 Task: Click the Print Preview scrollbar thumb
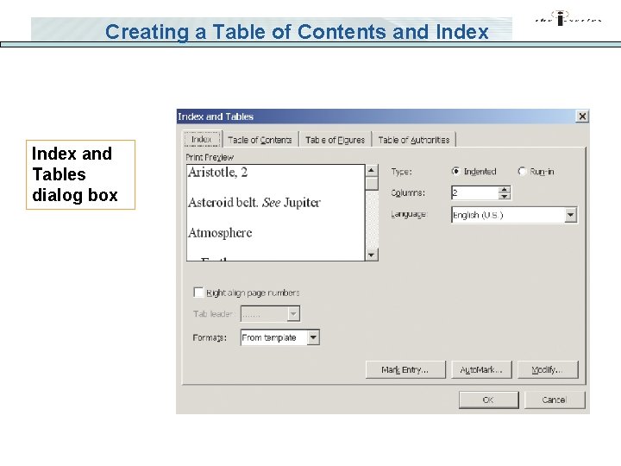point(372,184)
